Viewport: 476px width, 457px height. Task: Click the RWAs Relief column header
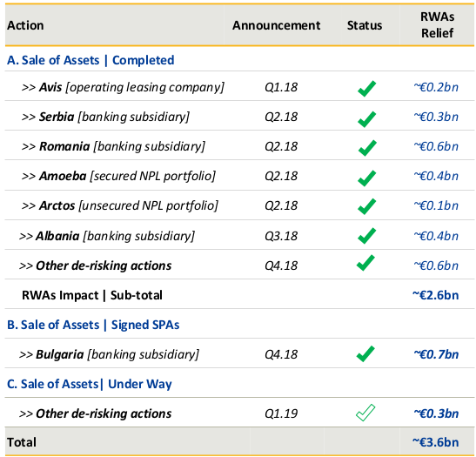pyautogui.click(x=437, y=24)
